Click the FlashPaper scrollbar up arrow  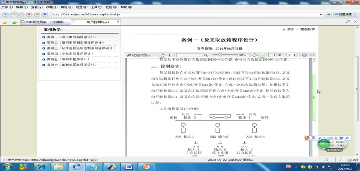click(314, 60)
